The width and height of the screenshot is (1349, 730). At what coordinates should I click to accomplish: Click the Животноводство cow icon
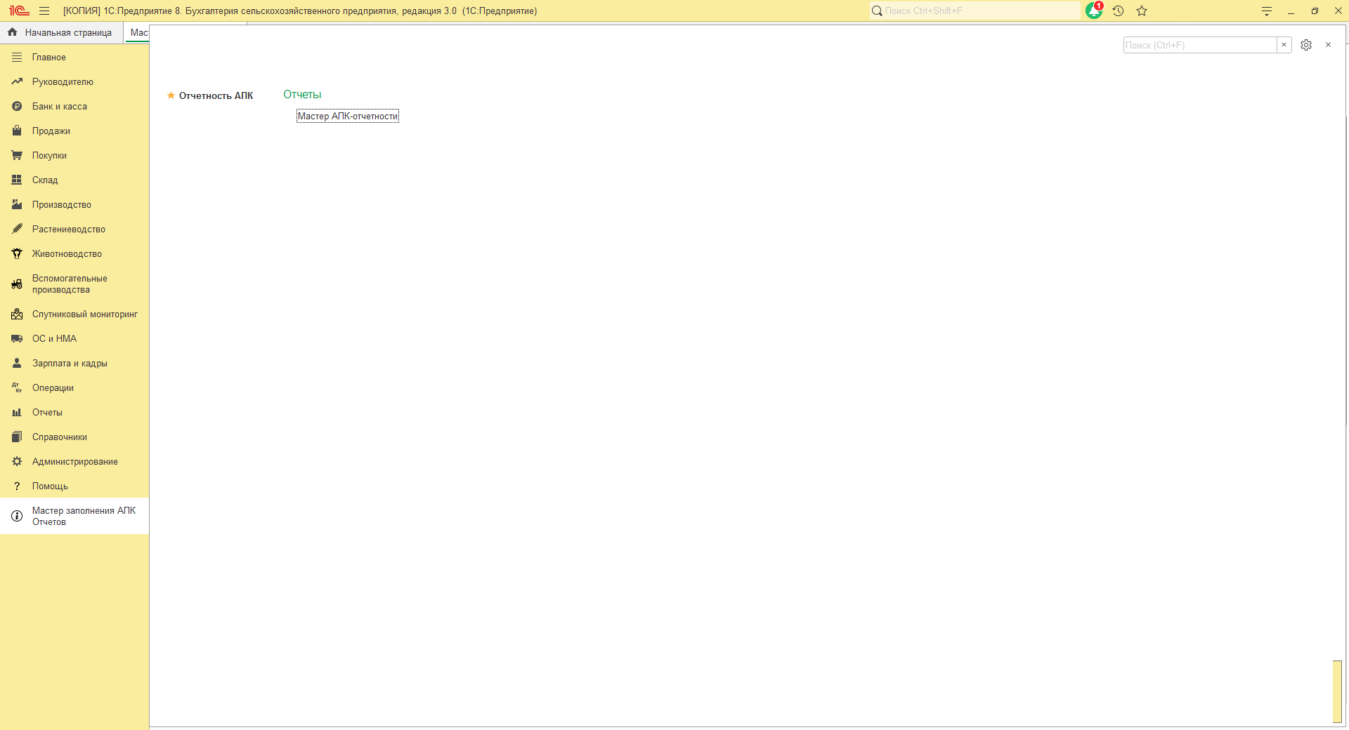pyautogui.click(x=17, y=253)
